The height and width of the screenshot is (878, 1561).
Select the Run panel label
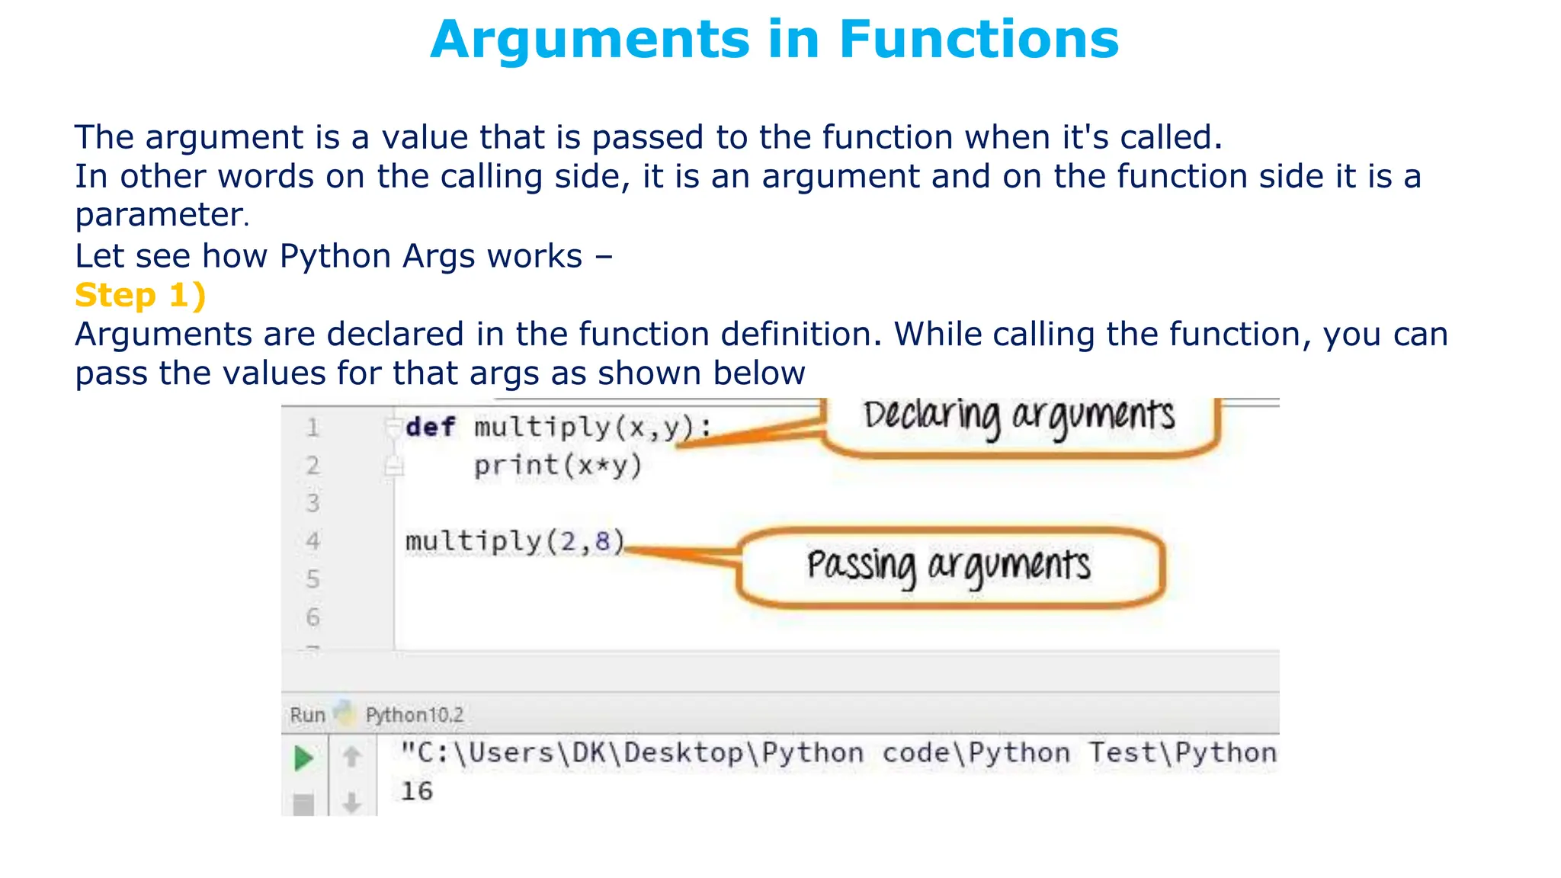[x=307, y=715]
